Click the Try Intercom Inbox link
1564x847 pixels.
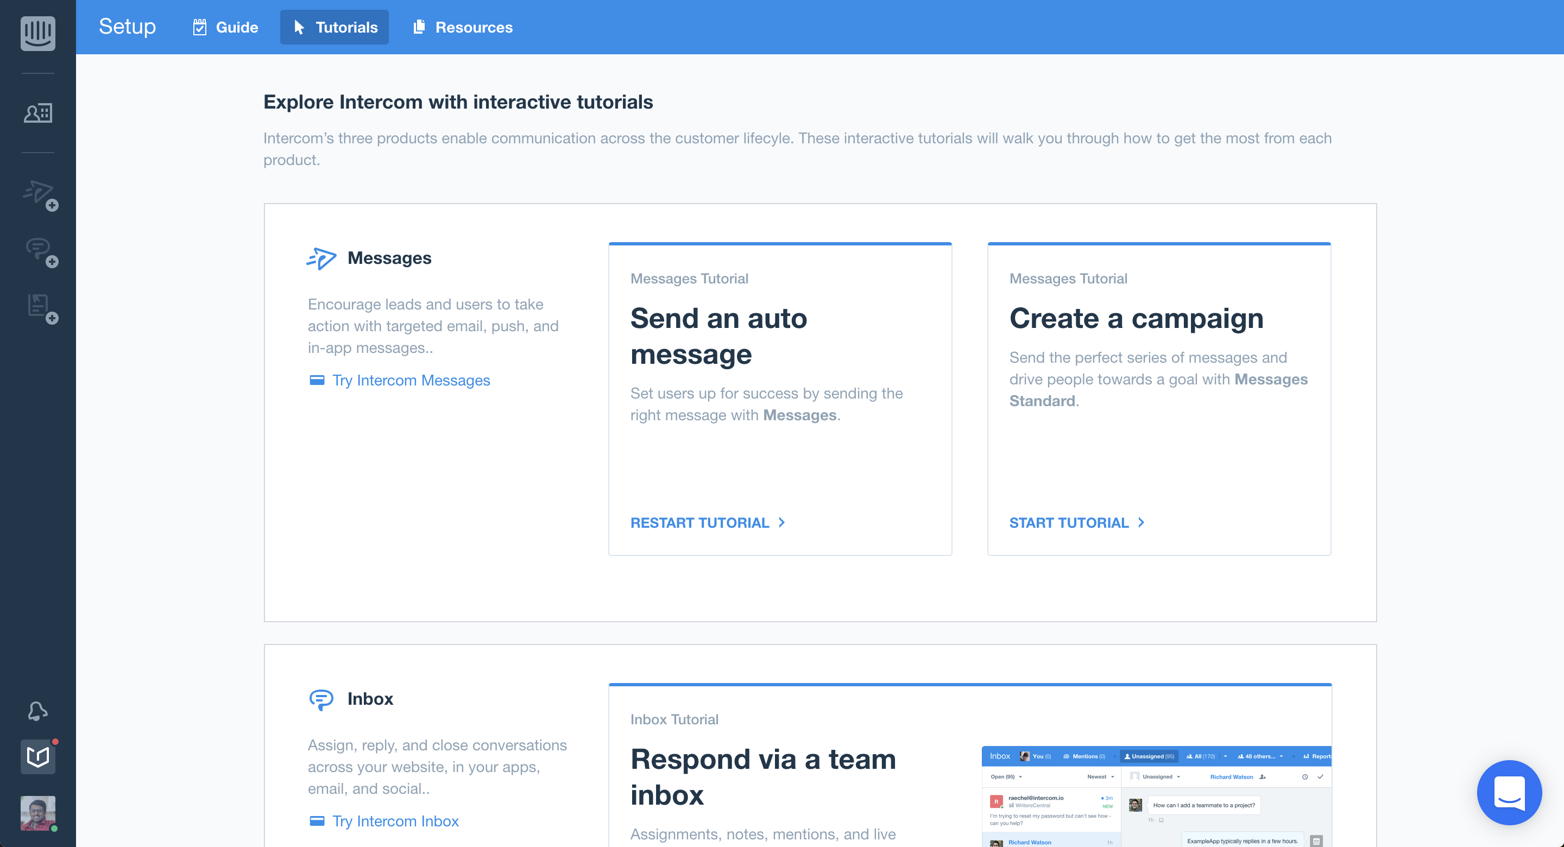coord(395,821)
